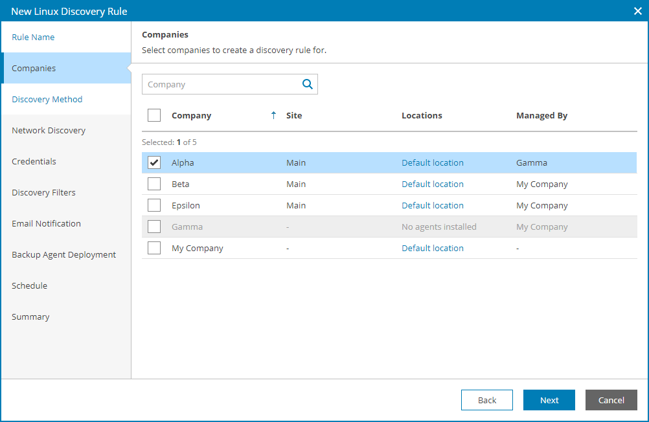Tick the My Company checkbox
The image size is (649, 422).
[154, 248]
